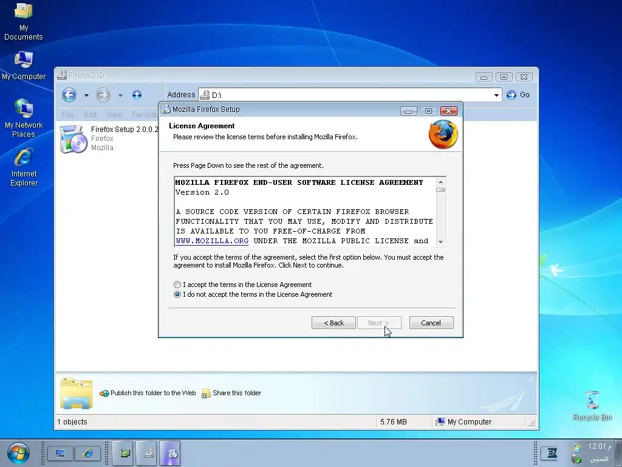Open the Start menu orb
Image resolution: width=622 pixels, height=467 pixels.
(x=18, y=453)
